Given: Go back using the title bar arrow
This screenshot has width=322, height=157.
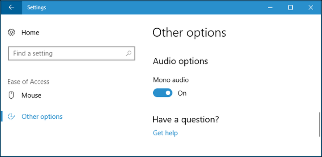Looking at the screenshot, I should (11, 8).
